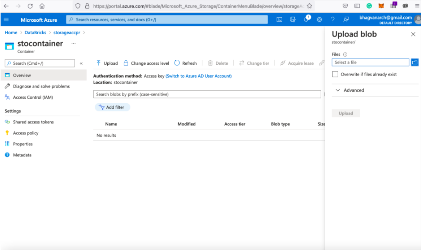Focus the Azure global search bar

(x=167, y=20)
